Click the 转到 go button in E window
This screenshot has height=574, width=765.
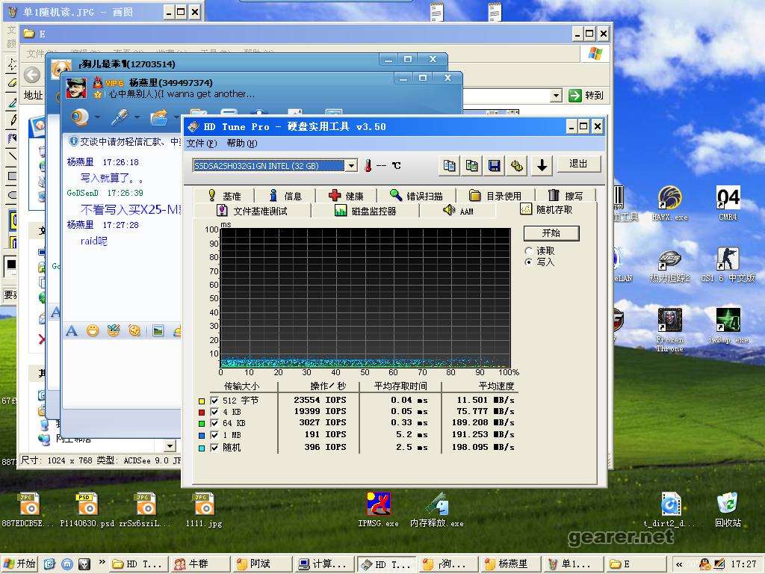click(586, 95)
